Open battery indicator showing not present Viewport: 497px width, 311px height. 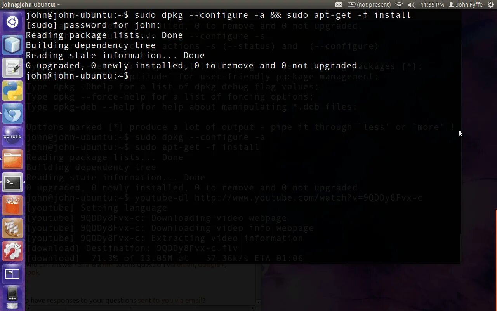point(369,5)
